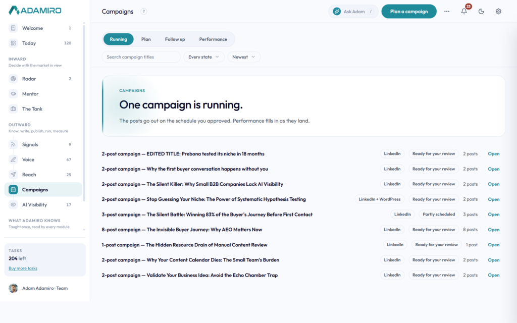Screen dimensions: 517x323
Task: Switch to the Running tab
Action: pos(118,39)
